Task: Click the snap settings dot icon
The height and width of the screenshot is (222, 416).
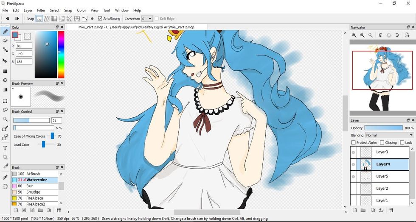Action: pyautogui.click(x=92, y=19)
